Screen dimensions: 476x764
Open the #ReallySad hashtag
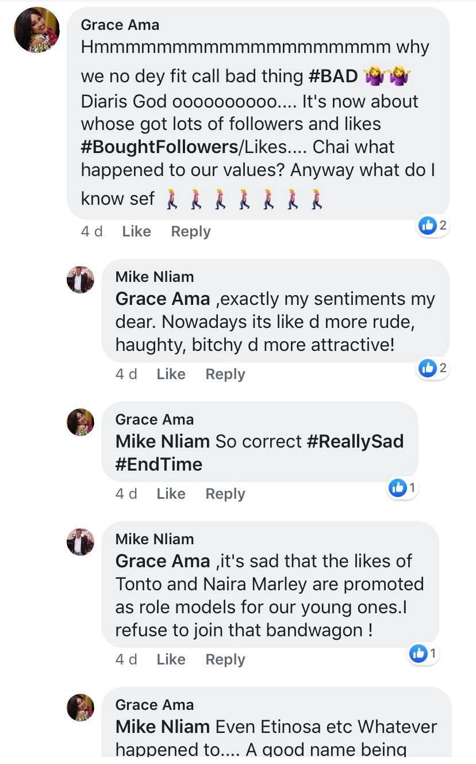[355, 441]
